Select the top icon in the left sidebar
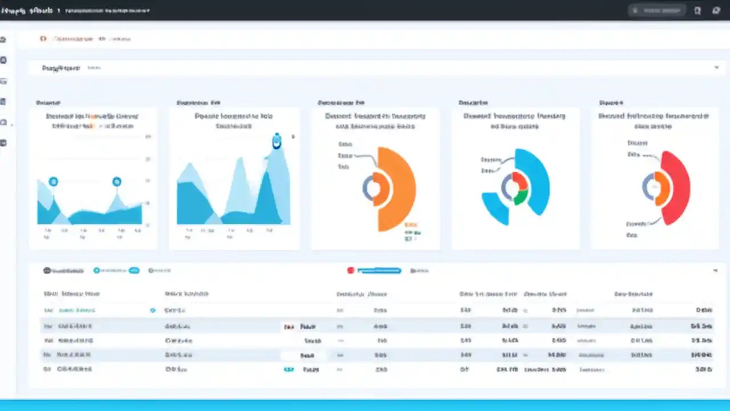 4,39
